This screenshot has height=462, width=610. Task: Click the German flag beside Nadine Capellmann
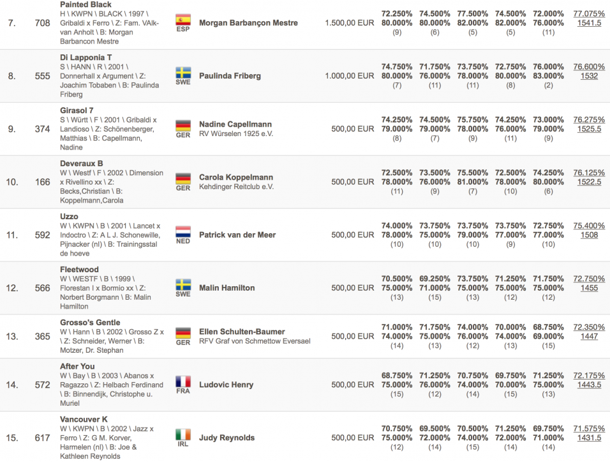tap(183, 125)
